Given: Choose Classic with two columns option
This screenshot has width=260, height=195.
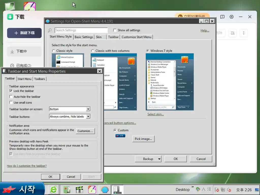Looking at the screenshot, I should click(x=93, y=51).
